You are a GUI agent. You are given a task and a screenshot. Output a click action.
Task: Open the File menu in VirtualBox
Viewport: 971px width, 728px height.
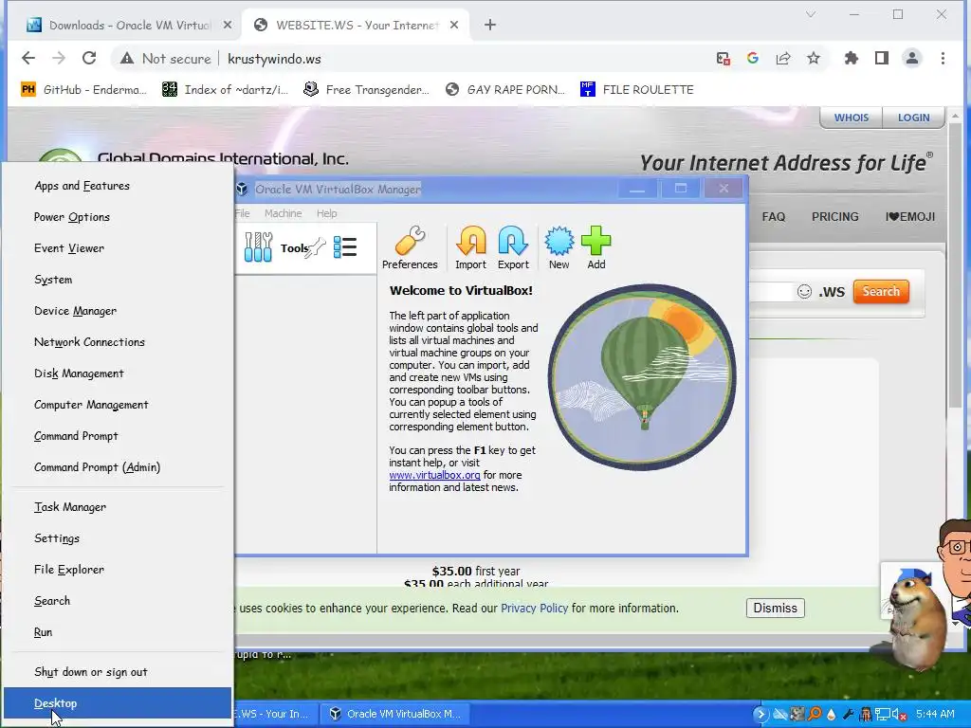point(243,213)
